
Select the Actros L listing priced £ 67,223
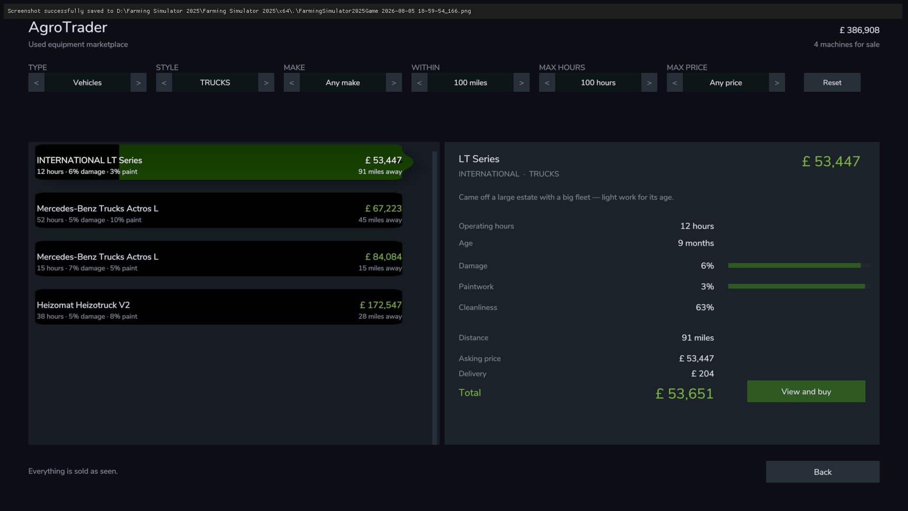[219, 211]
